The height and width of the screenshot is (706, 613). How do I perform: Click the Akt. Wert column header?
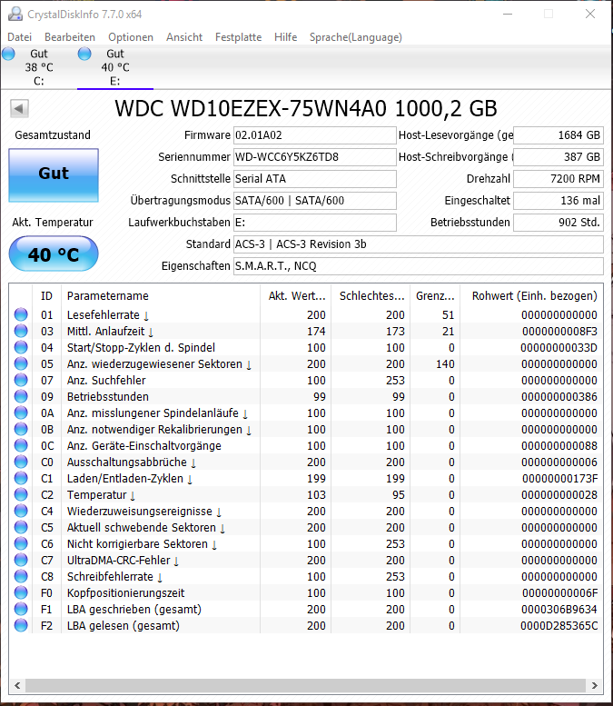296,296
